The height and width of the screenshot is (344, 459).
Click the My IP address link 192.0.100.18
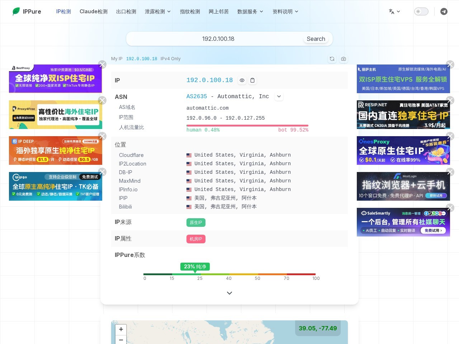click(x=142, y=59)
